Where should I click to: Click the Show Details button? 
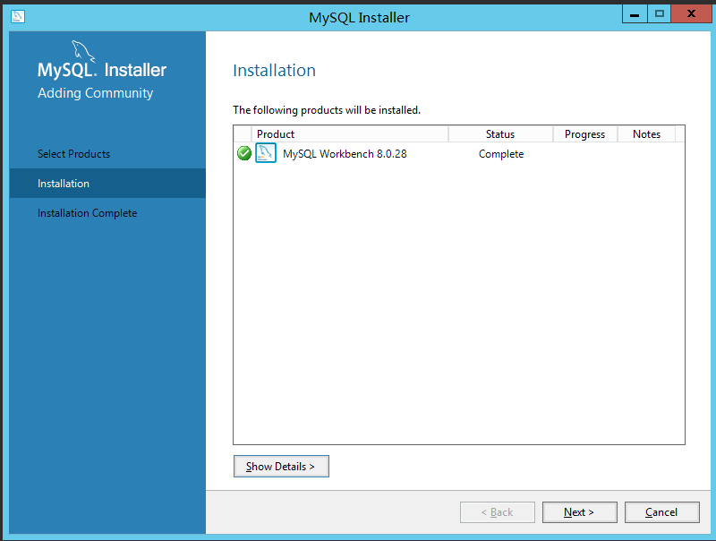281,466
